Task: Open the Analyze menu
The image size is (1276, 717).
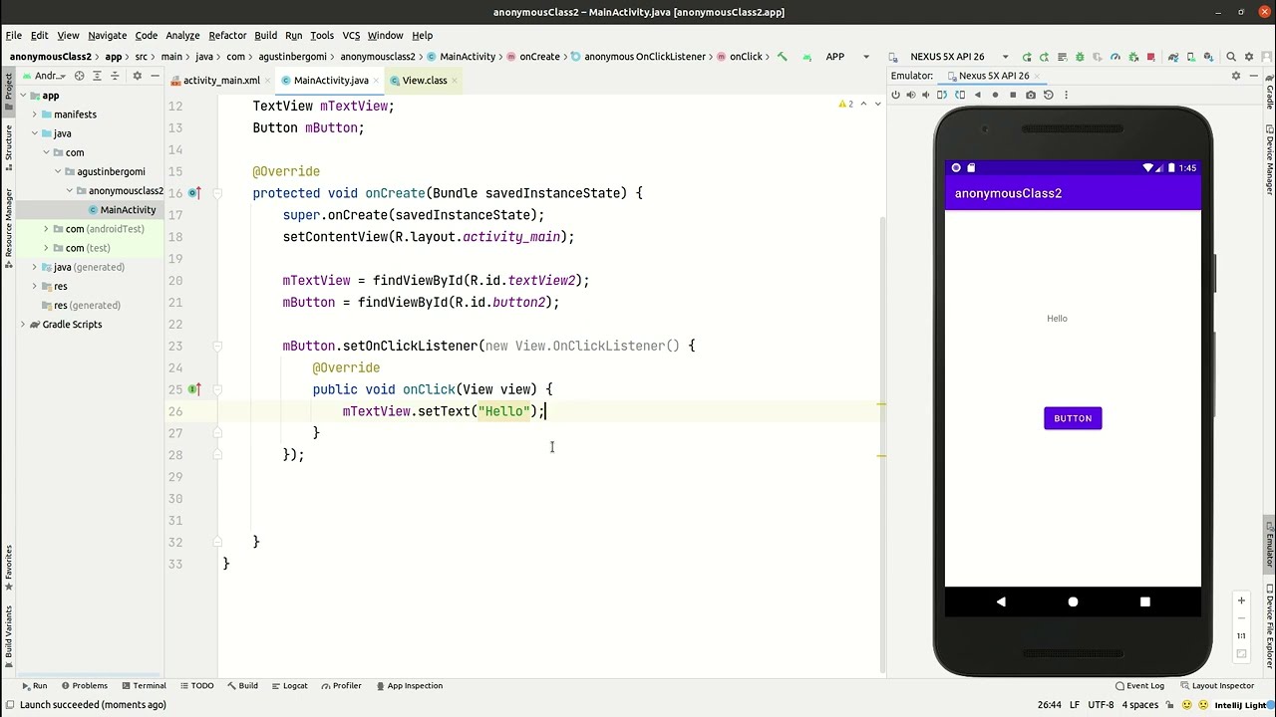Action: (182, 35)
